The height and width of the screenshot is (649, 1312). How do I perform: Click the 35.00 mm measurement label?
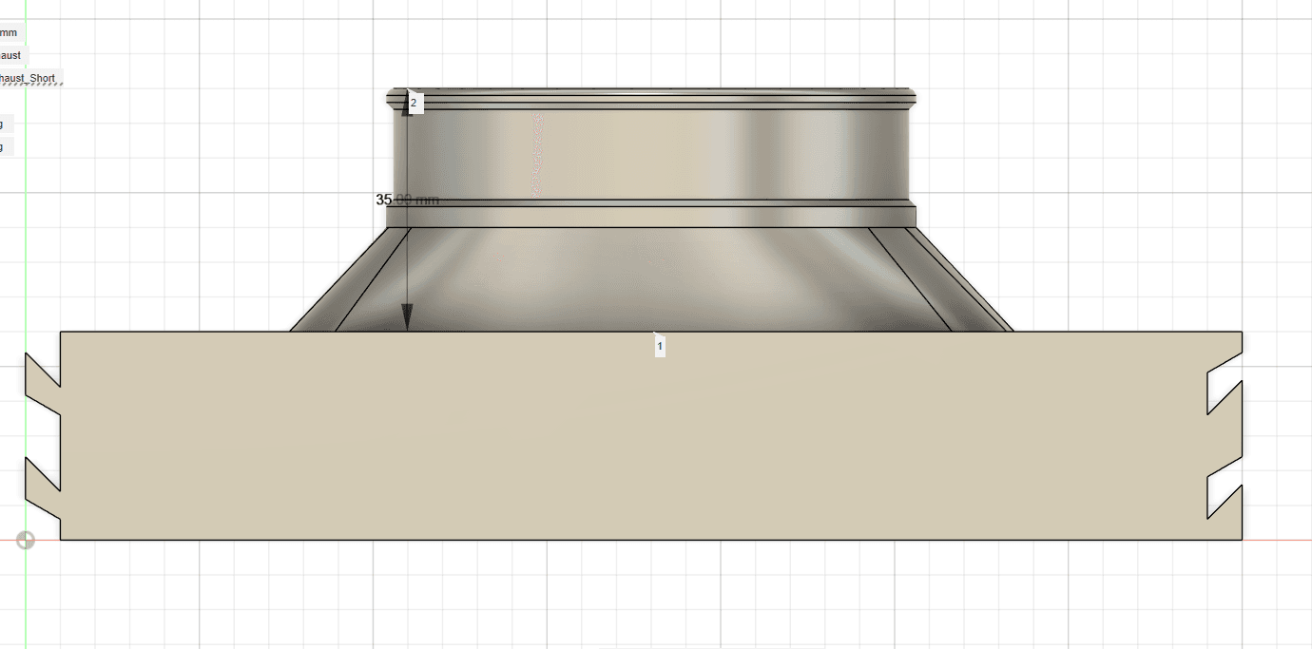coord(407,200)
